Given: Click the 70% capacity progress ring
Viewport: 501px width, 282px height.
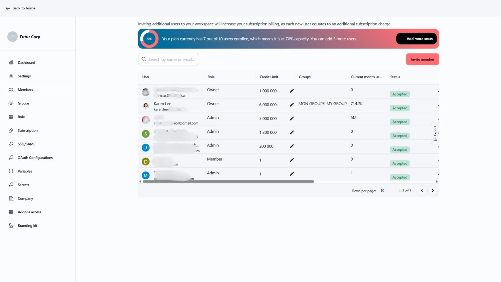Looking at the screenshot, I should (x=149, y=38).
